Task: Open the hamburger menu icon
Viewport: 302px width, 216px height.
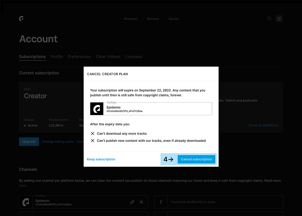Action: point(279,19)
